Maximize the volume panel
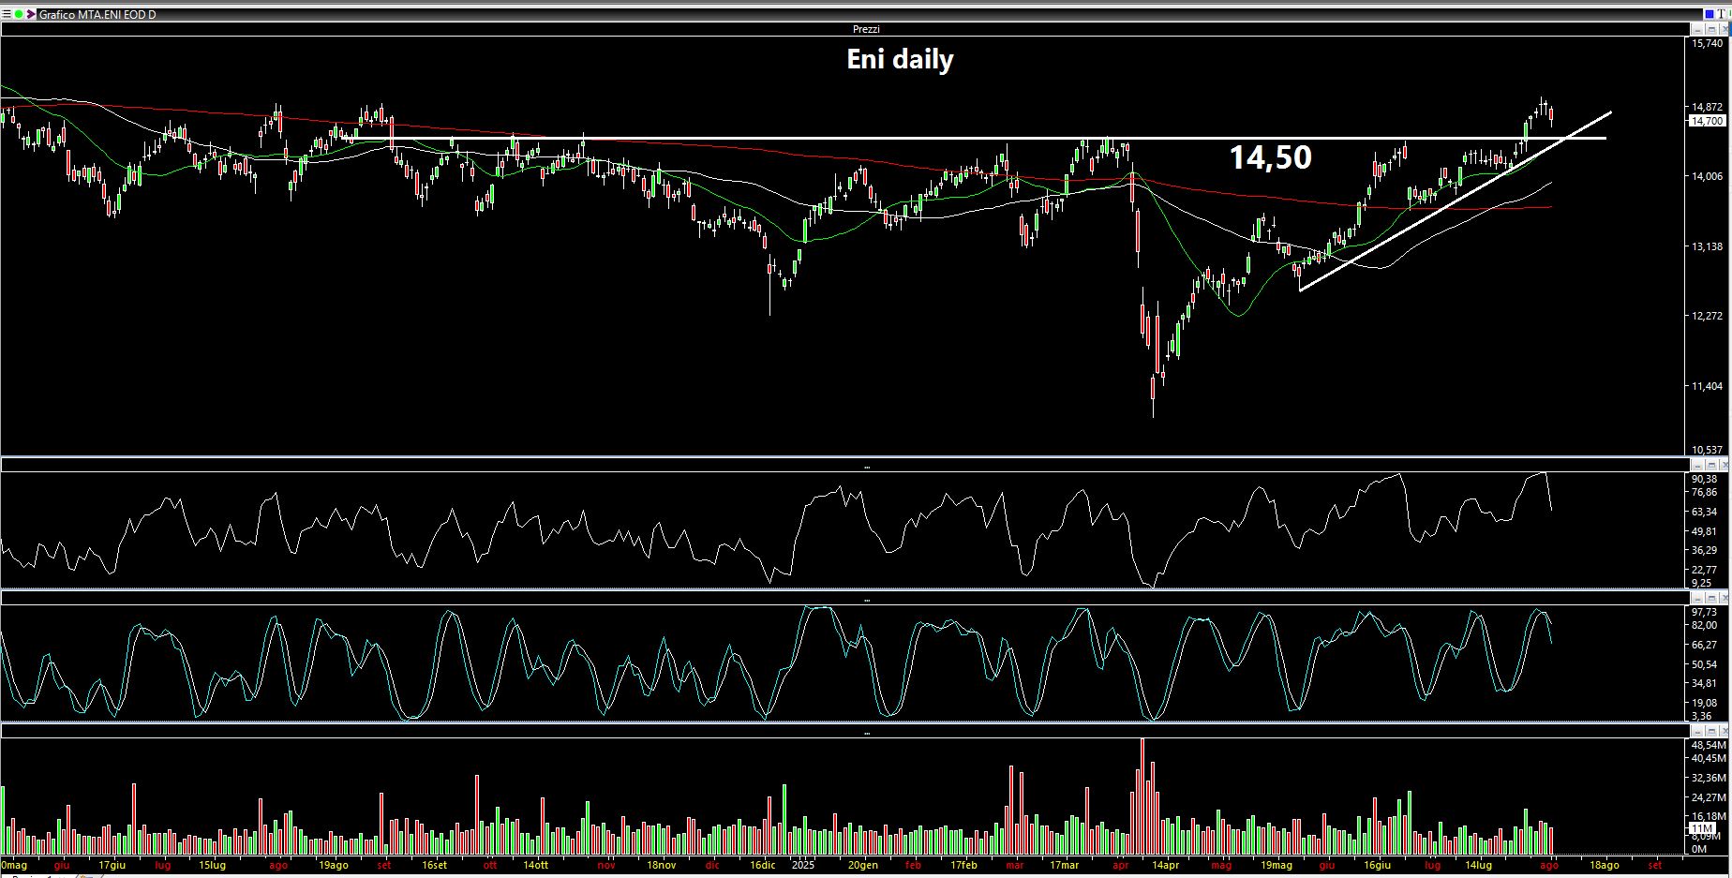Viewport: 1732px width, 878px height. pos(1710,731)
